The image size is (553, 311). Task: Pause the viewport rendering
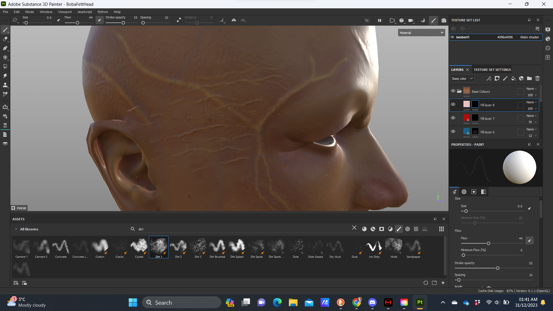[380, 20]
